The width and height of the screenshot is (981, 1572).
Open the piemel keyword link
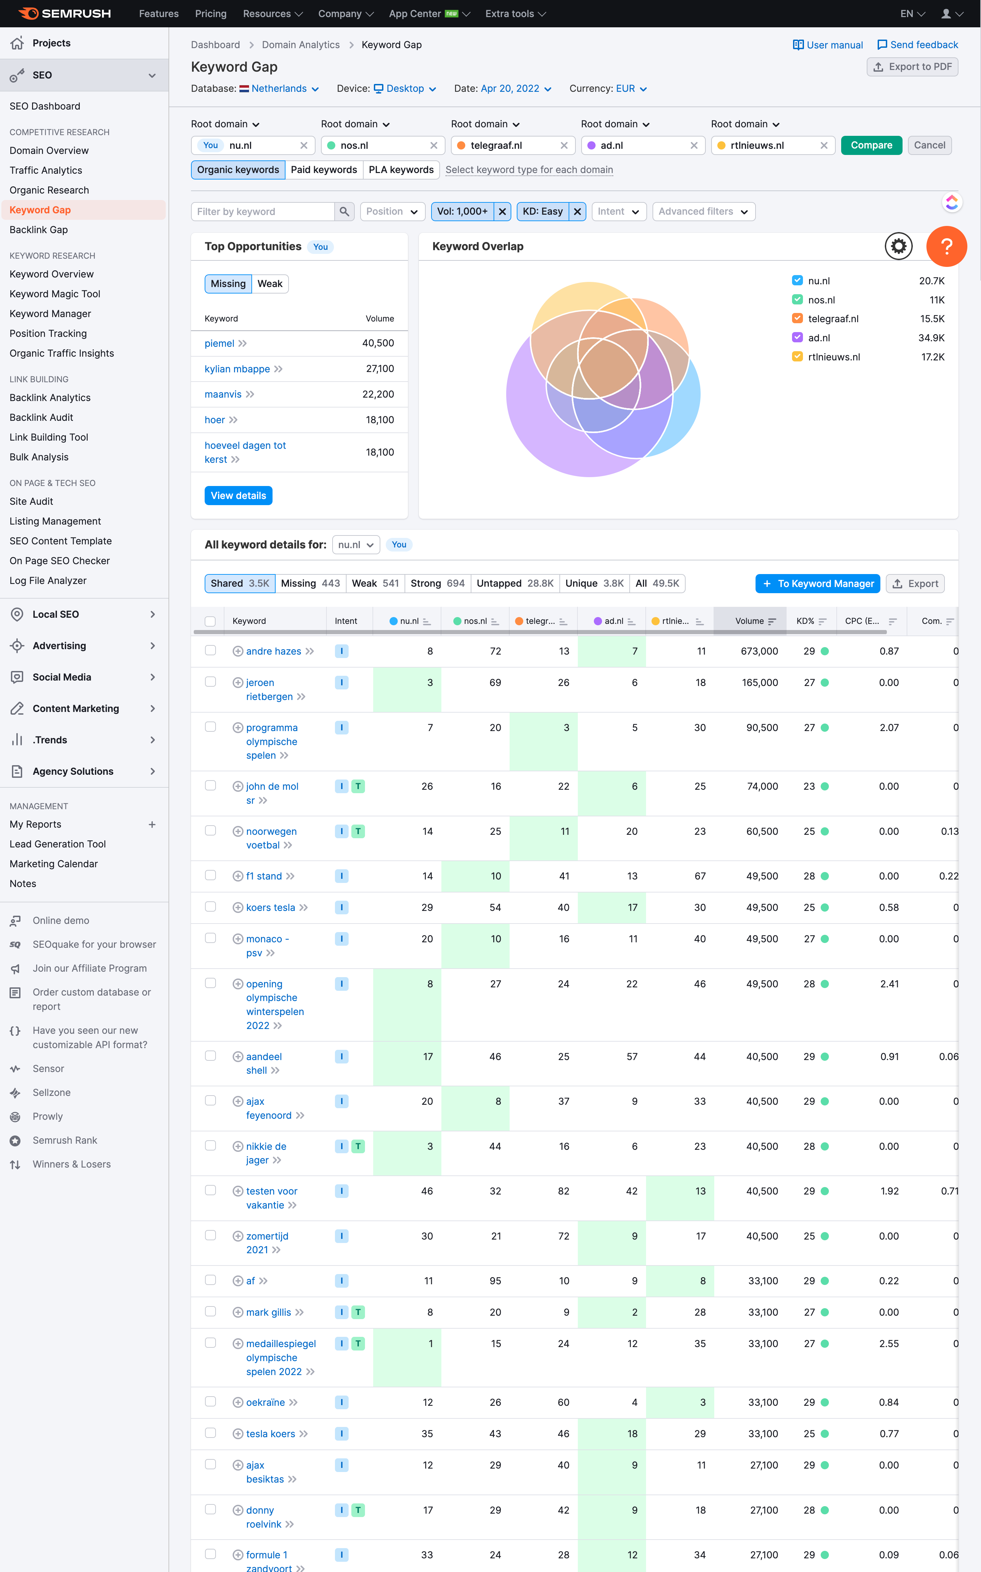[219, 343]
